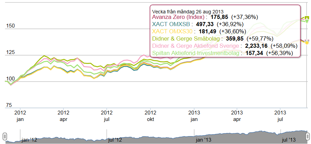The width and height of the screenshot is (311, 144).
Task: Click the navigator label jan '12
Action: [29, 140]
